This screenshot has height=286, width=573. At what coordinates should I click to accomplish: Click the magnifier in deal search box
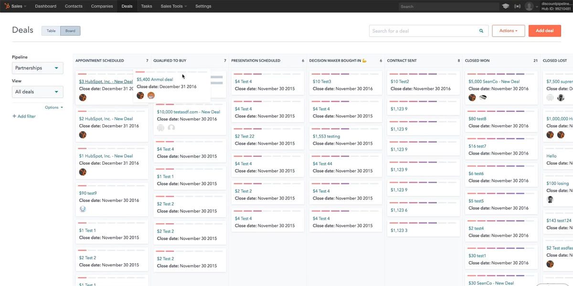[481, 31]
